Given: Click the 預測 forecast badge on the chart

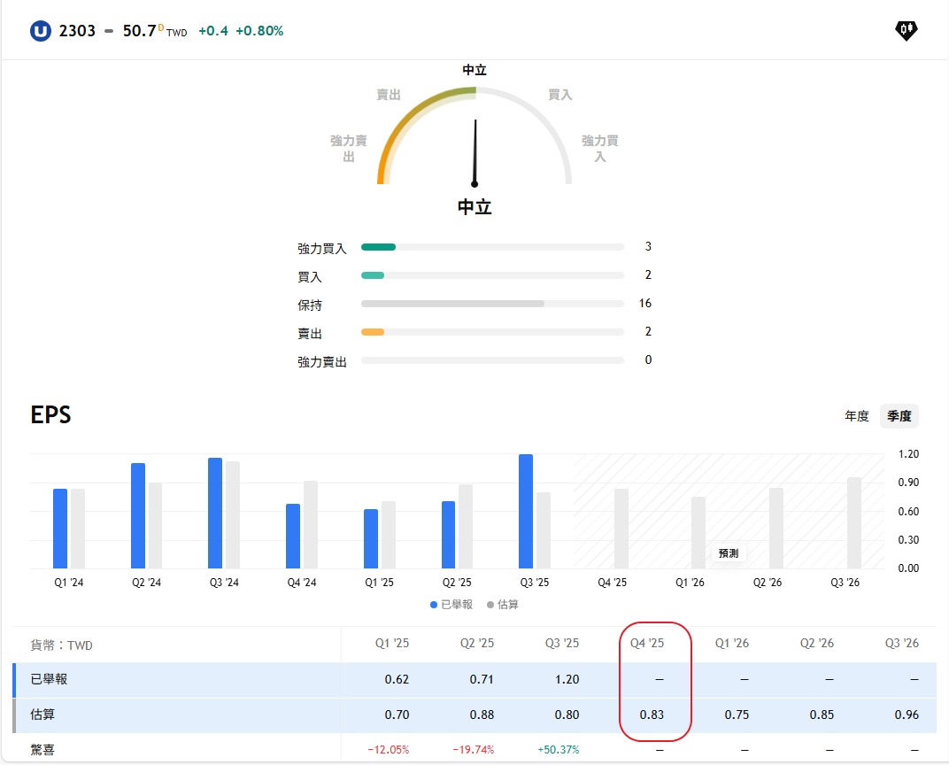Looking at the screenshot, I should (727, 552).
